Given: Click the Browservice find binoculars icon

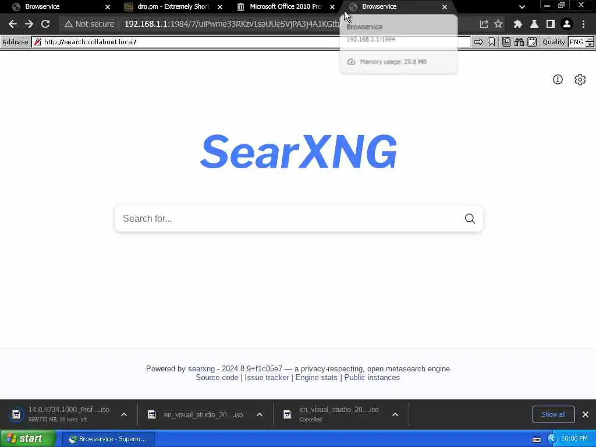Looking at the screenshot, I should [519, 42].
